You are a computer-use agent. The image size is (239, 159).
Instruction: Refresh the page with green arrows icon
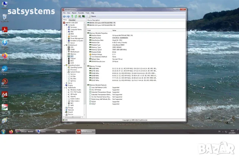pyautogui.click(x=76, y=16)
